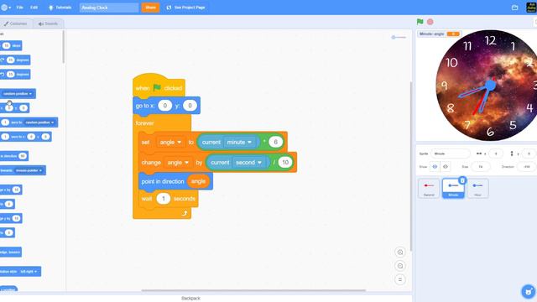537x302 pixels.
Task: Click the red stop button above the stage
Action: 430,22
